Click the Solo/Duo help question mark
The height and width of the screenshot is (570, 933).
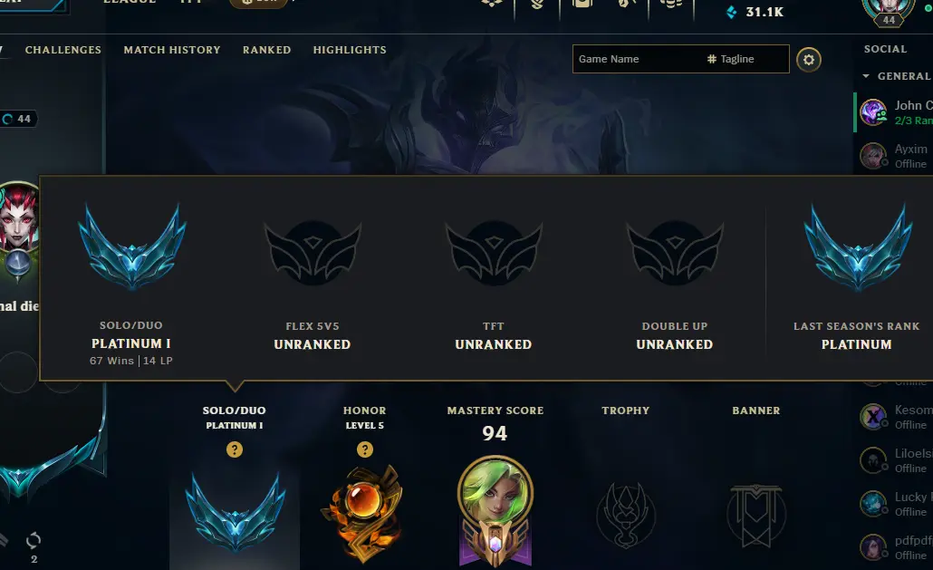tap(235, 449)
